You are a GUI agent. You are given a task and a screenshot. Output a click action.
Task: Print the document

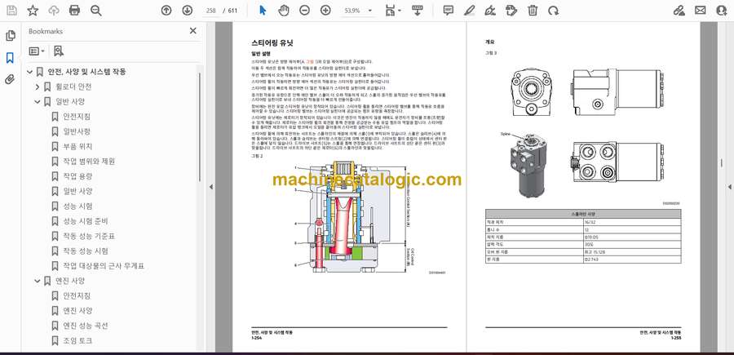point(74,11)
